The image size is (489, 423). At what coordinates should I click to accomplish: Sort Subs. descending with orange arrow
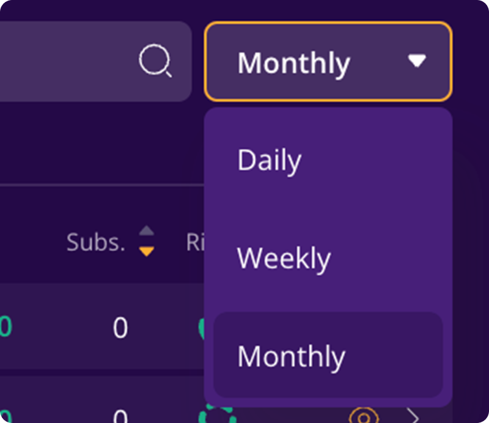(x=147, y=251)
